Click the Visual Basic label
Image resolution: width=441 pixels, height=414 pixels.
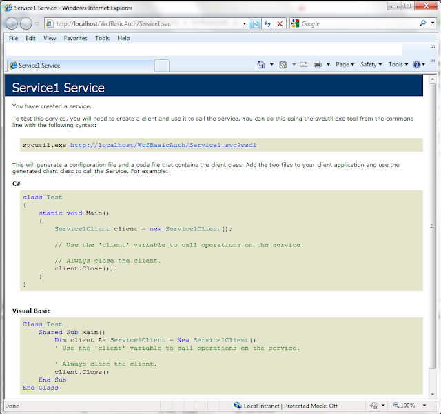[31, 310]
